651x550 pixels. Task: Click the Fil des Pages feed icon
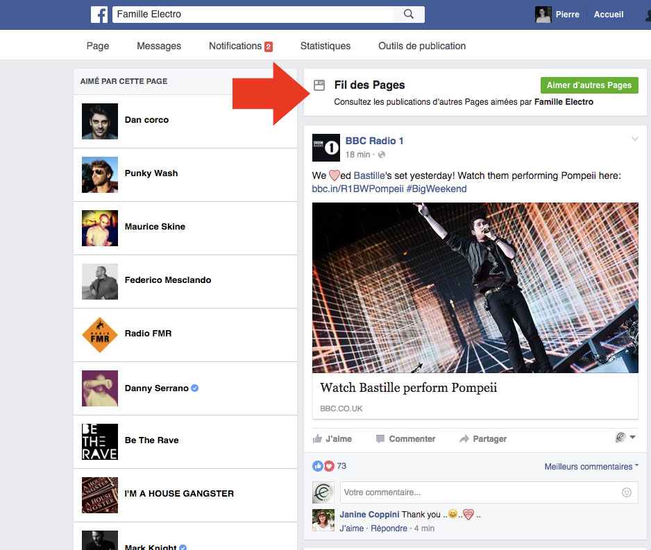(x=319, y=85)
